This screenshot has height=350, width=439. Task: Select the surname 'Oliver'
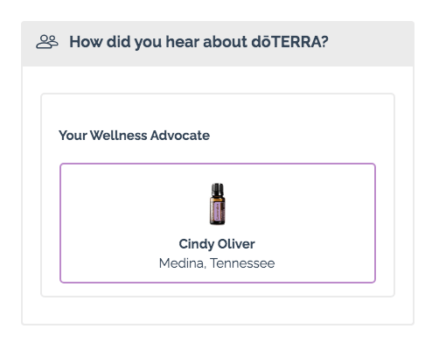[x=236, y=244]
